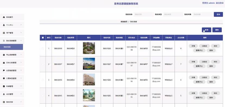Click the 系统首页 breadcrumb link
The height and width of the screenshot is (107, 225).
[124, 22]
